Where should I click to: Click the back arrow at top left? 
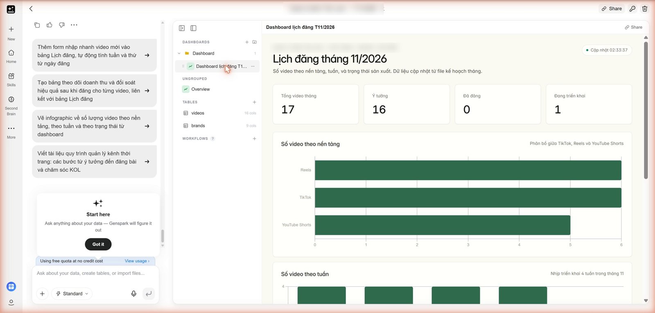click(x=31, y=9)
